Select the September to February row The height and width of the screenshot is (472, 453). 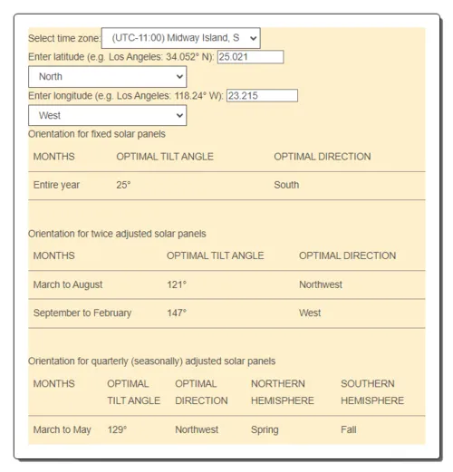point(226,313)
